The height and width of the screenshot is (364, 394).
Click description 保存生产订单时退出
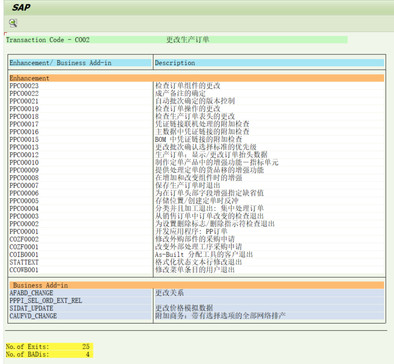tap(188, 185)
